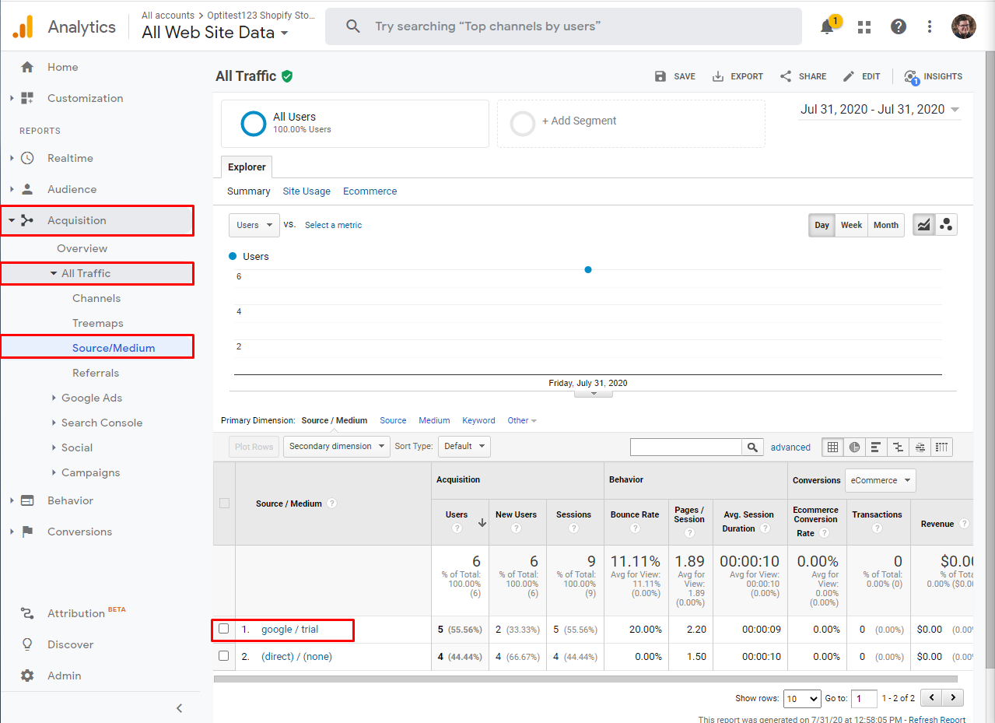Click the Customization dashboard icon
This screenshot has width=995, height=723.
(27, 98)
